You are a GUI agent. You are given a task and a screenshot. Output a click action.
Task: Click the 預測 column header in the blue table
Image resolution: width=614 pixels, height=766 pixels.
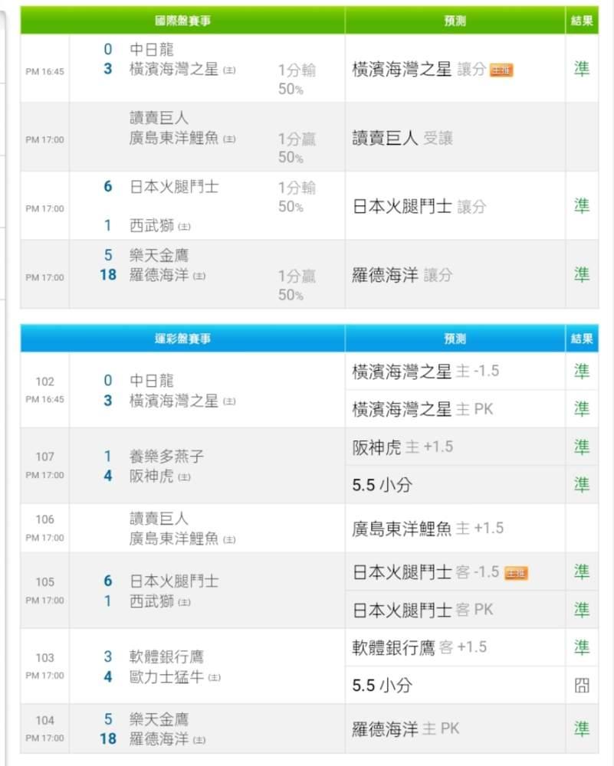pos(455,339)
